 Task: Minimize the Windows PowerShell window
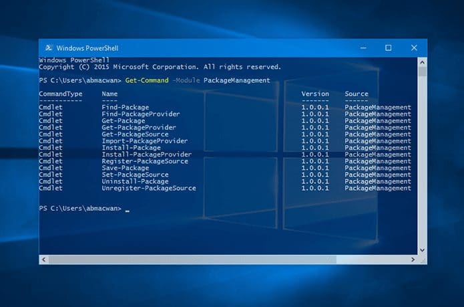tap(363, 47)
